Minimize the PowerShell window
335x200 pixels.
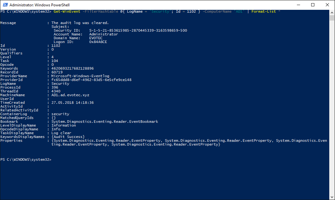point(298,5)
